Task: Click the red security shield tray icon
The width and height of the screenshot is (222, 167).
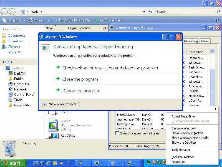Action: point(154,162)
